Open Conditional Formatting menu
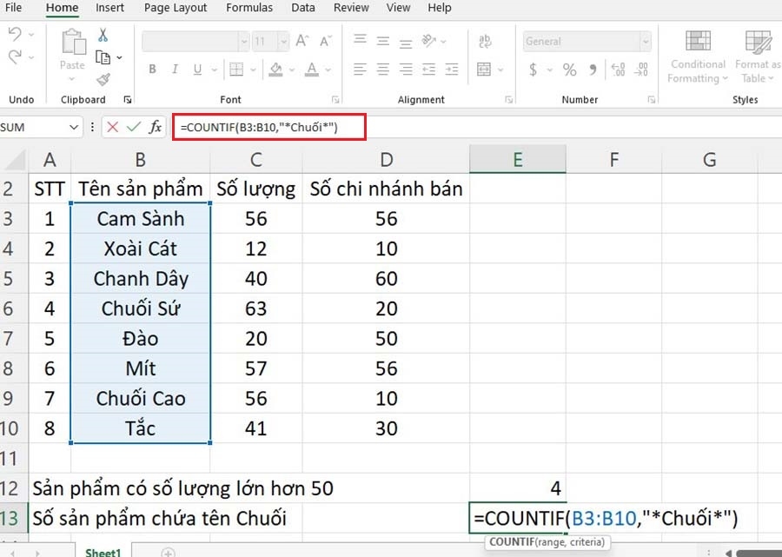782x557 pixels. point(698,56)
